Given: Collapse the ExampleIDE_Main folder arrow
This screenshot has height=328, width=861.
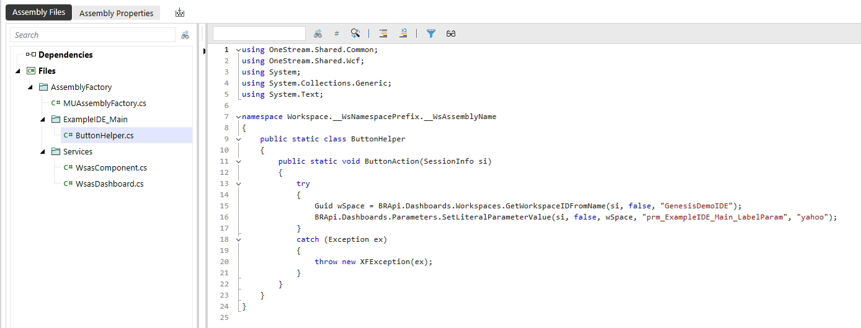Looking at the screenshot, I should pyautogui.click(x=42, y=120).
